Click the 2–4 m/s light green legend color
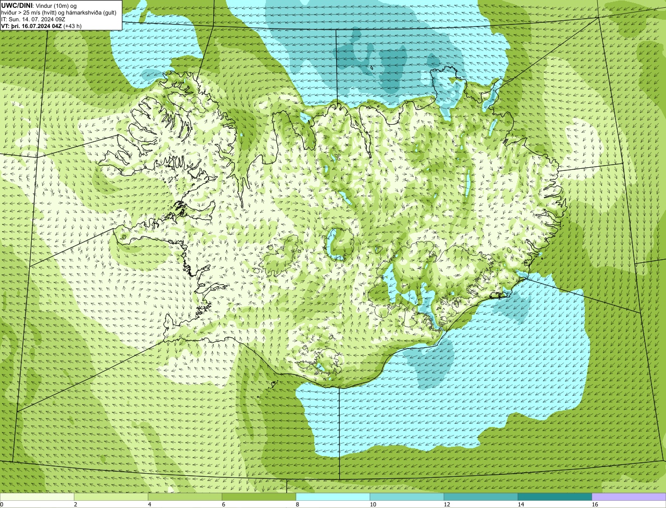Viewport: 666px width, 508px height. point(111,497)
